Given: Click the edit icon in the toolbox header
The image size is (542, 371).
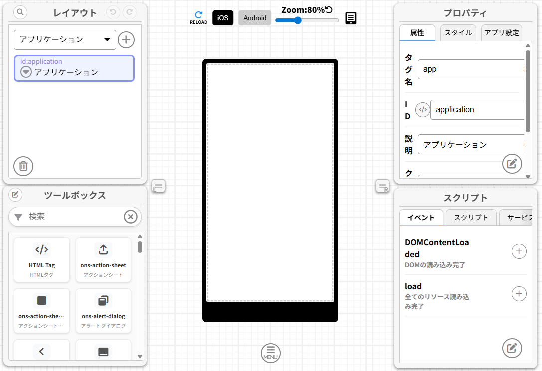Looking at the screenshot, I should [x=15, y=194].
